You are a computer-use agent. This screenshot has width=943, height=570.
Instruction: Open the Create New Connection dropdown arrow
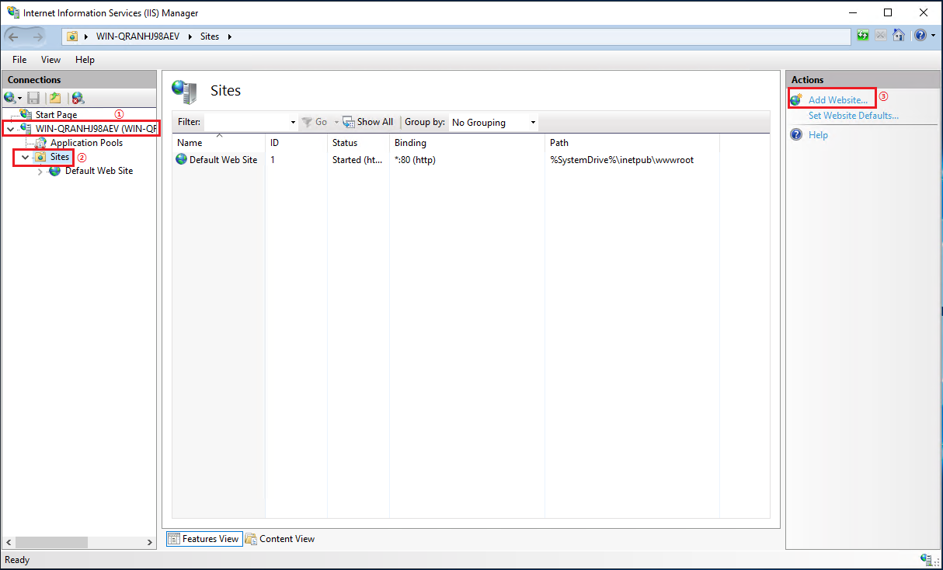coord(20,99)
